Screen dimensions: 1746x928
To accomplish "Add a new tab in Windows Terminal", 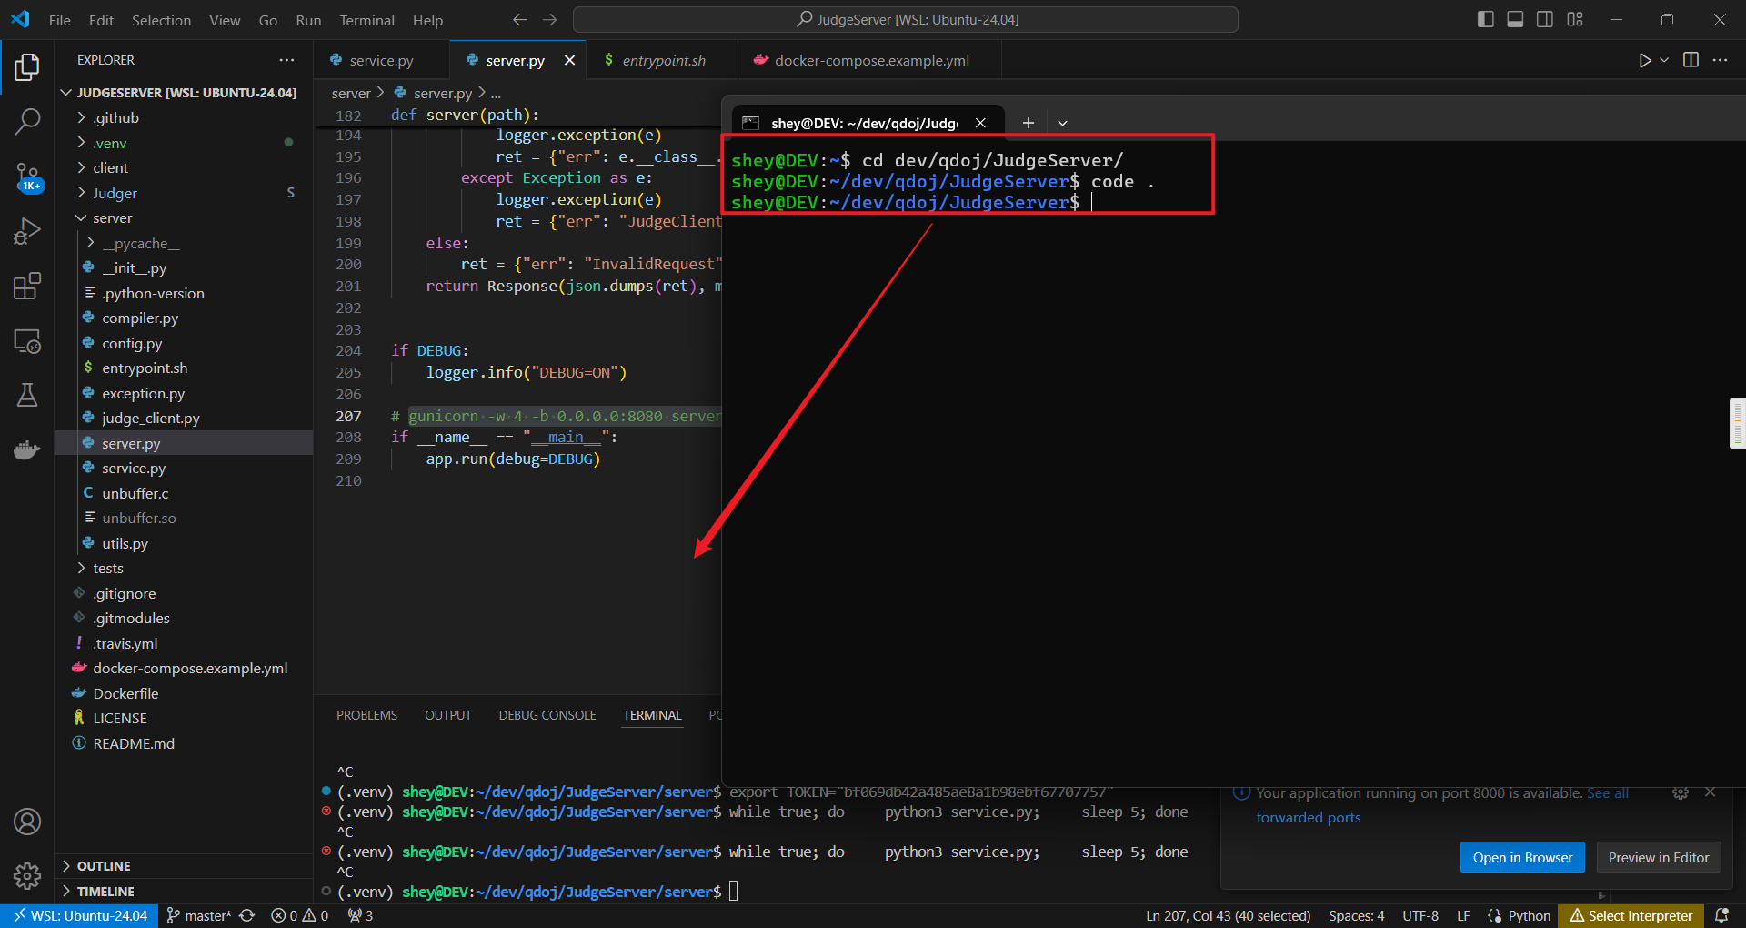I will [x=1029, y=123].
